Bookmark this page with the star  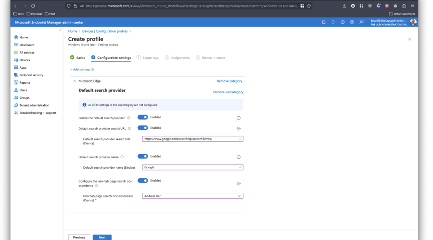309,6
